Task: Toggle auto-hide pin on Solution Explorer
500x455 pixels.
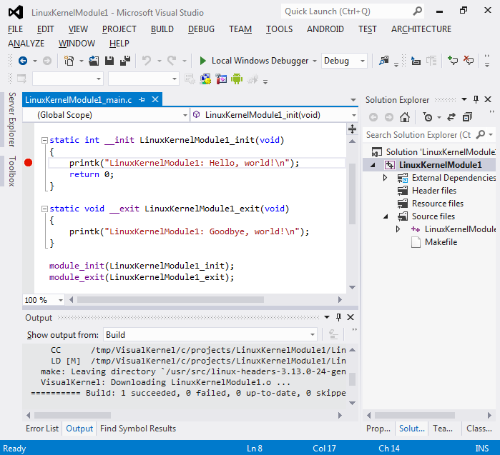Action: (476, 100)
